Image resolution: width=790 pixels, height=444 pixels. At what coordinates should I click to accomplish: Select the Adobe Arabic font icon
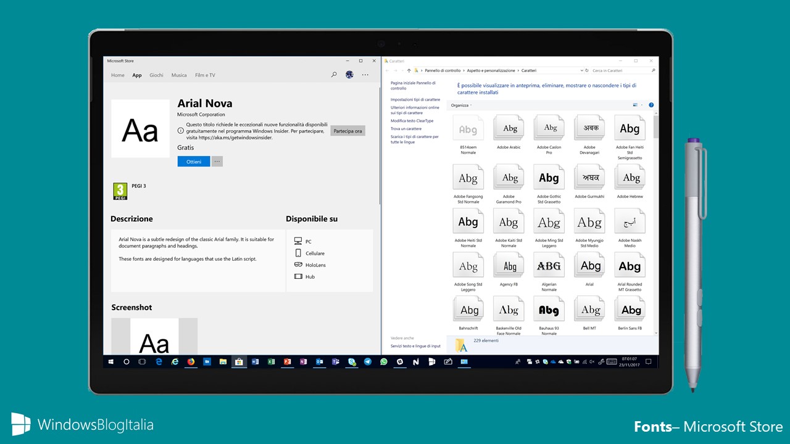point(509,128)
